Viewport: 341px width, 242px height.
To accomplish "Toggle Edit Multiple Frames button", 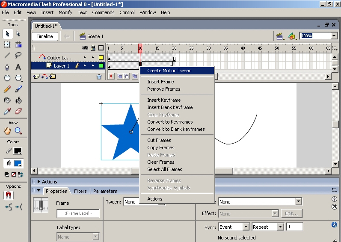I will 135,76.
